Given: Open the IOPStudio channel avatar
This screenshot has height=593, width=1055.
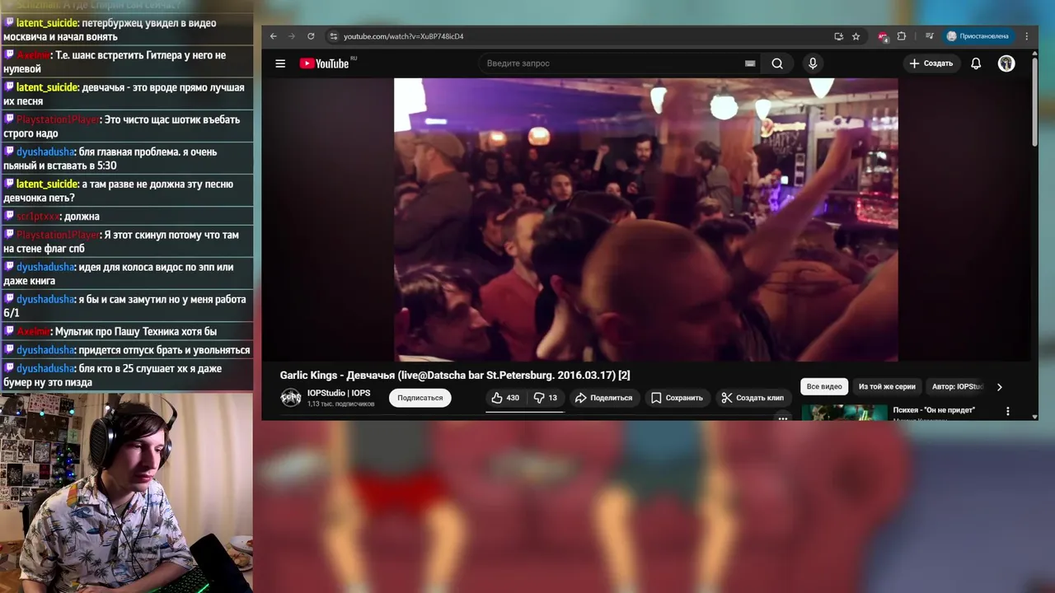Looking at the screenshot, I should [291, 398].
